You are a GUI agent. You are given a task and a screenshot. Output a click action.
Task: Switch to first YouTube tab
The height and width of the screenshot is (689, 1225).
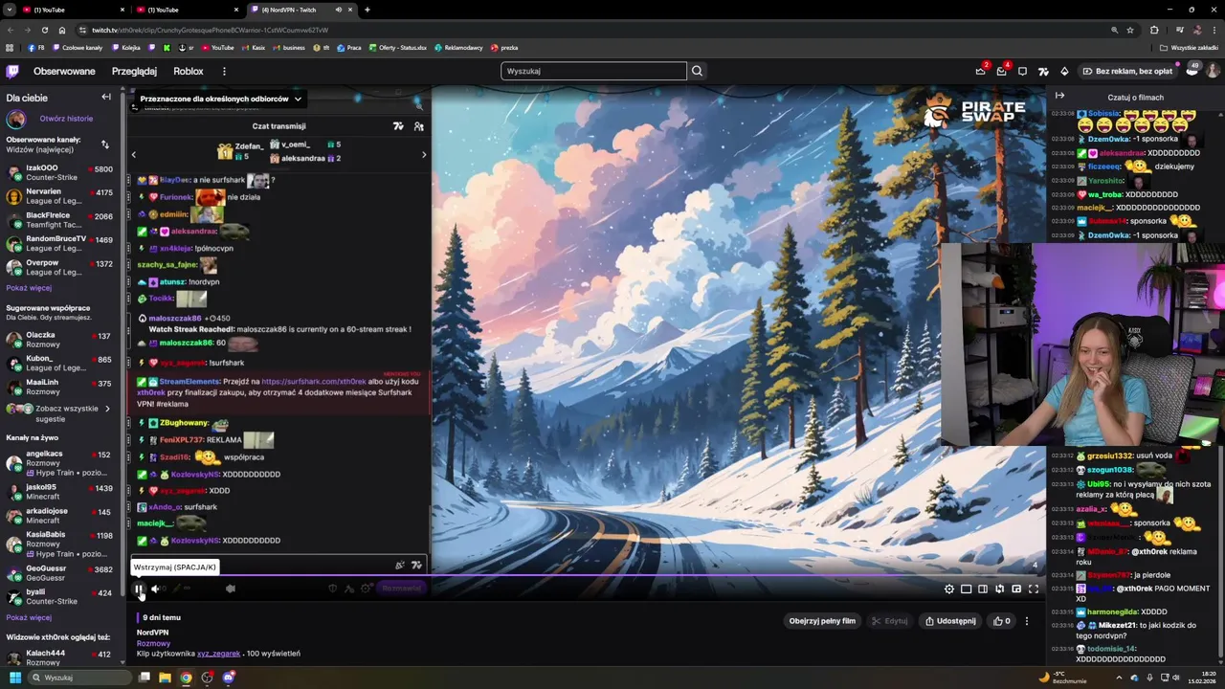[x=75, y=10]
